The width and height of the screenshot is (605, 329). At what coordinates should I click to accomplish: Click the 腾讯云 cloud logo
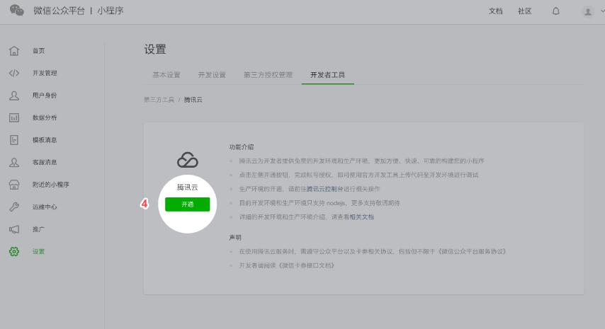pos(187,161)
